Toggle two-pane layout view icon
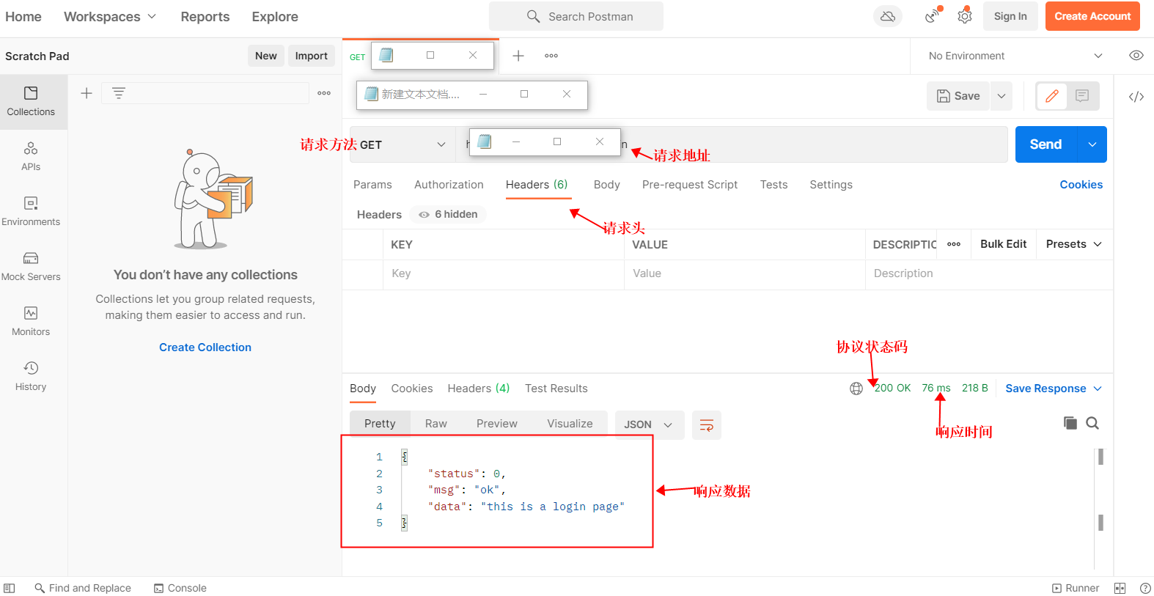 pyautogui.click(x=1120, y=588)
